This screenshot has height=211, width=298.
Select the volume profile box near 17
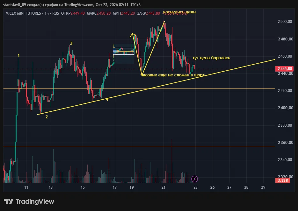click(124, 54)
